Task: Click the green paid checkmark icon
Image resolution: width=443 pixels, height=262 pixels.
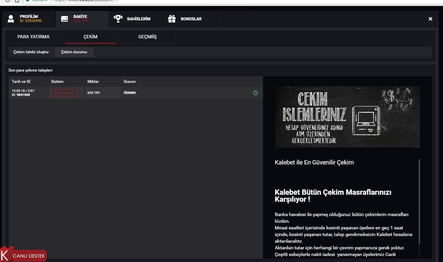Action: [x=255, y=93]
